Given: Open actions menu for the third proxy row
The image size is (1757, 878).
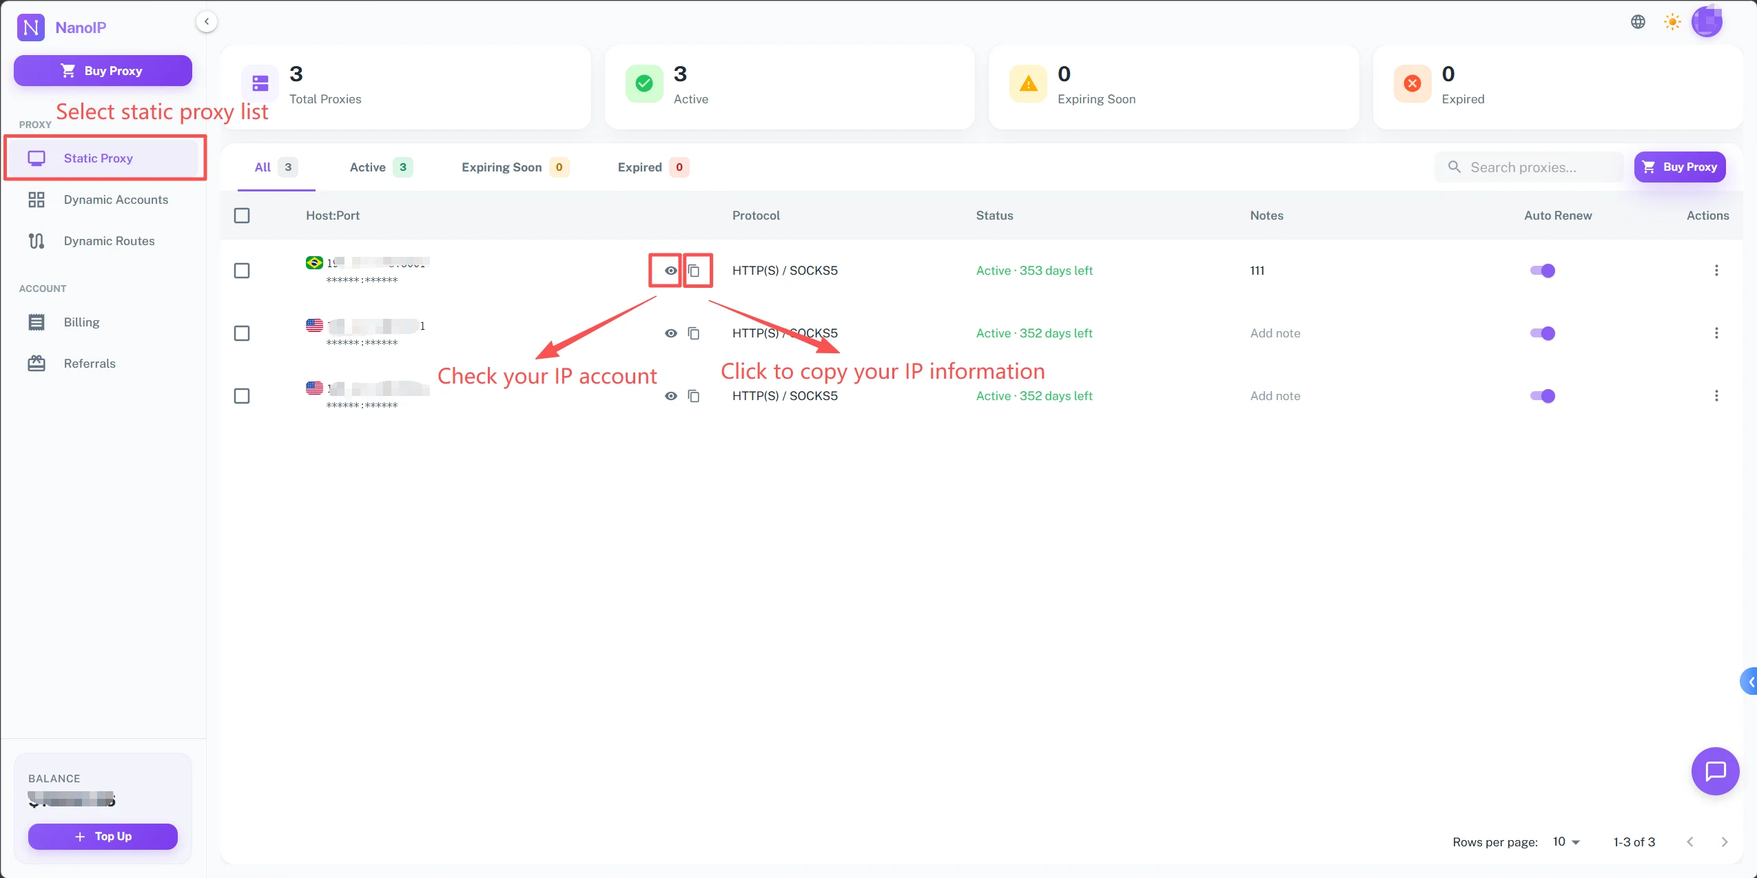Looking at the screenshot, I should [1716, 396].
